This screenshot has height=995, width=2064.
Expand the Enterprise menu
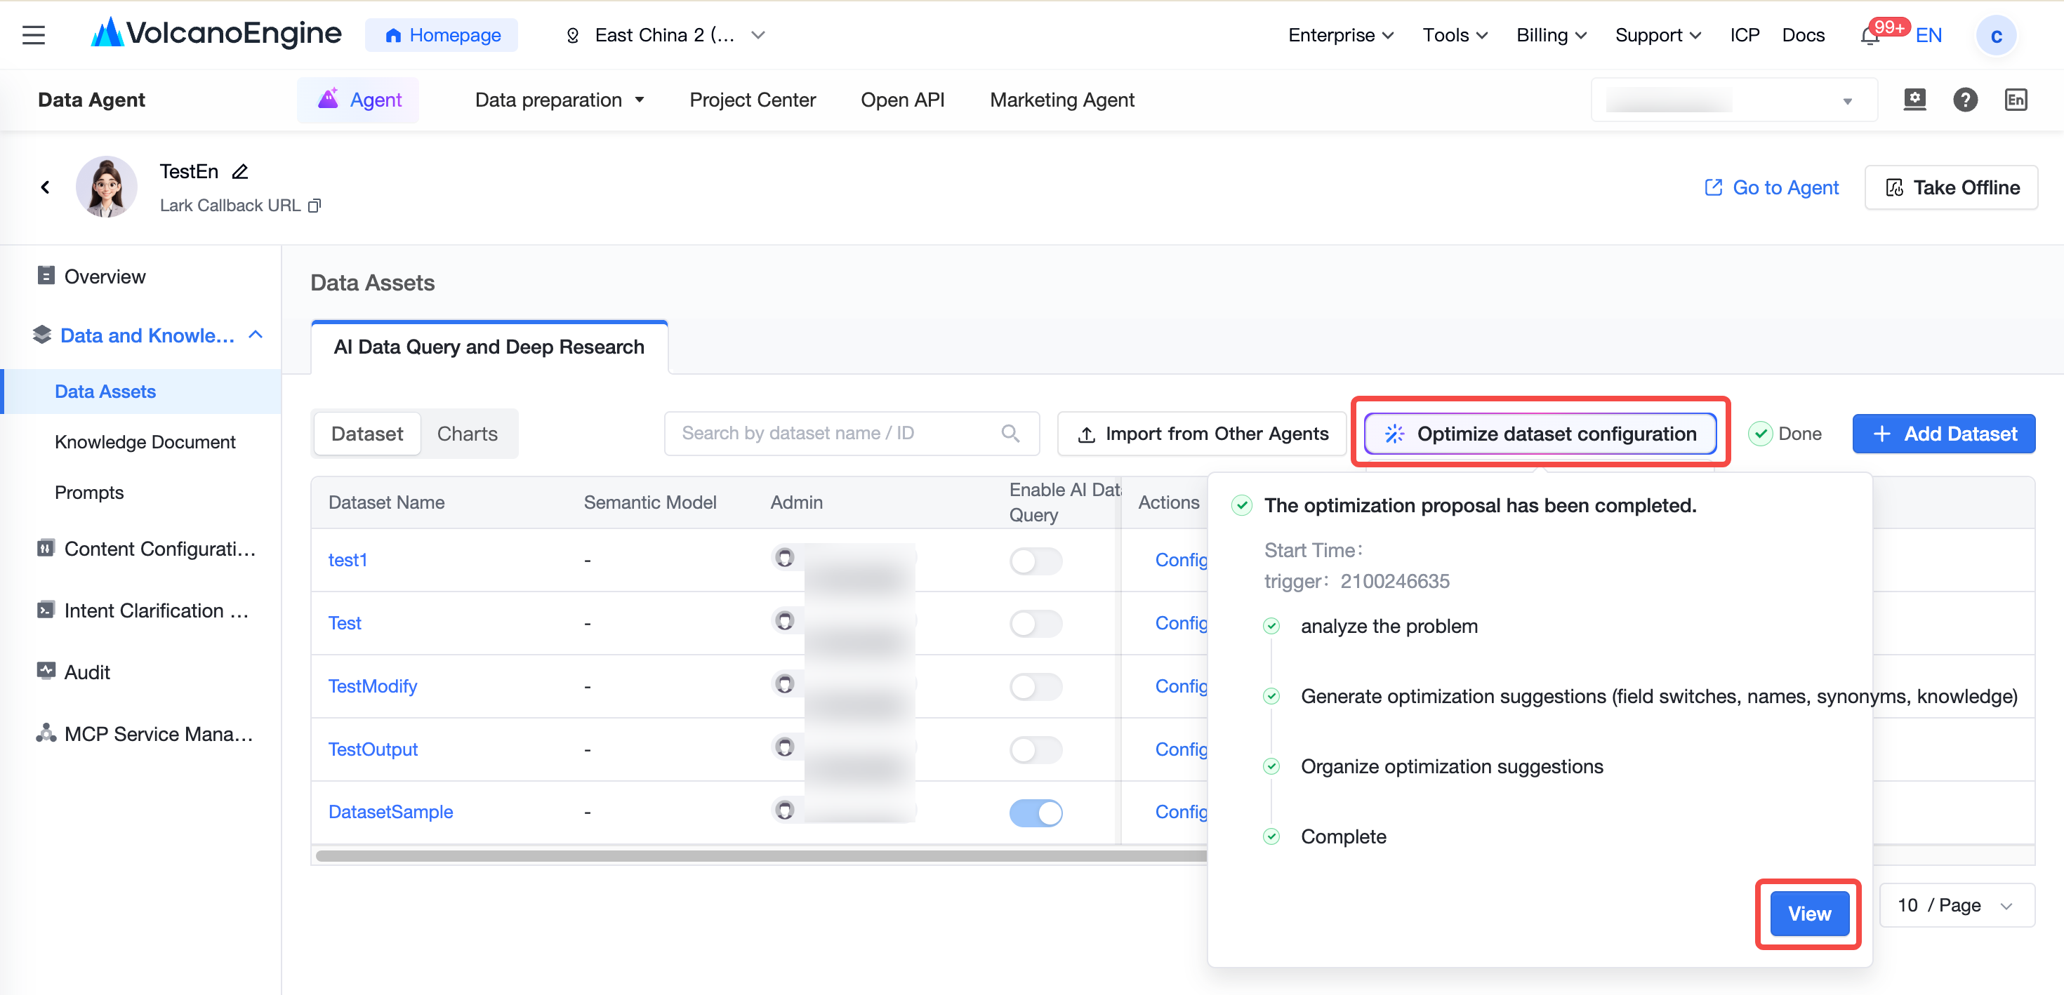click(1340, 35)
